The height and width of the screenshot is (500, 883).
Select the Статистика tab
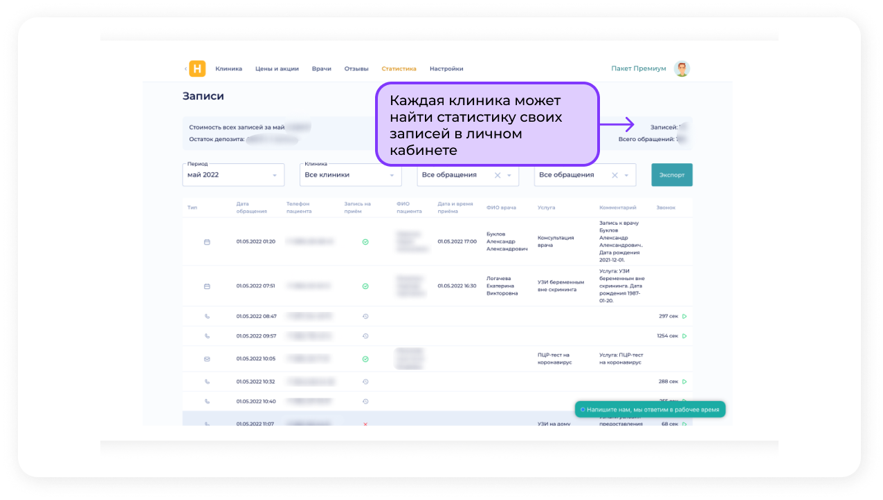399,68
